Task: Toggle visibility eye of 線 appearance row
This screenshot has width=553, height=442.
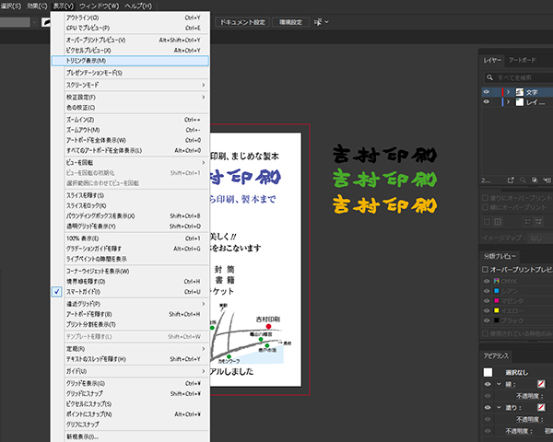Action: tap(488, 384)
